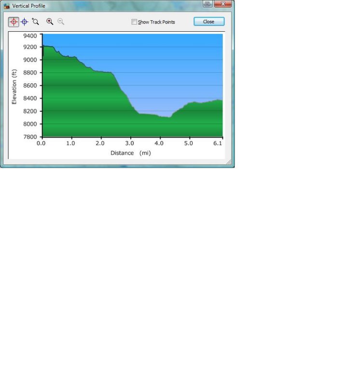Viewport: 357px width, 370px height.
Task: Click the Distance (mi) axis title
Action: point(131,153)
